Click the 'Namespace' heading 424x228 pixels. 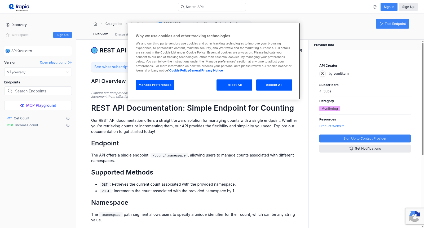point(110,203)
